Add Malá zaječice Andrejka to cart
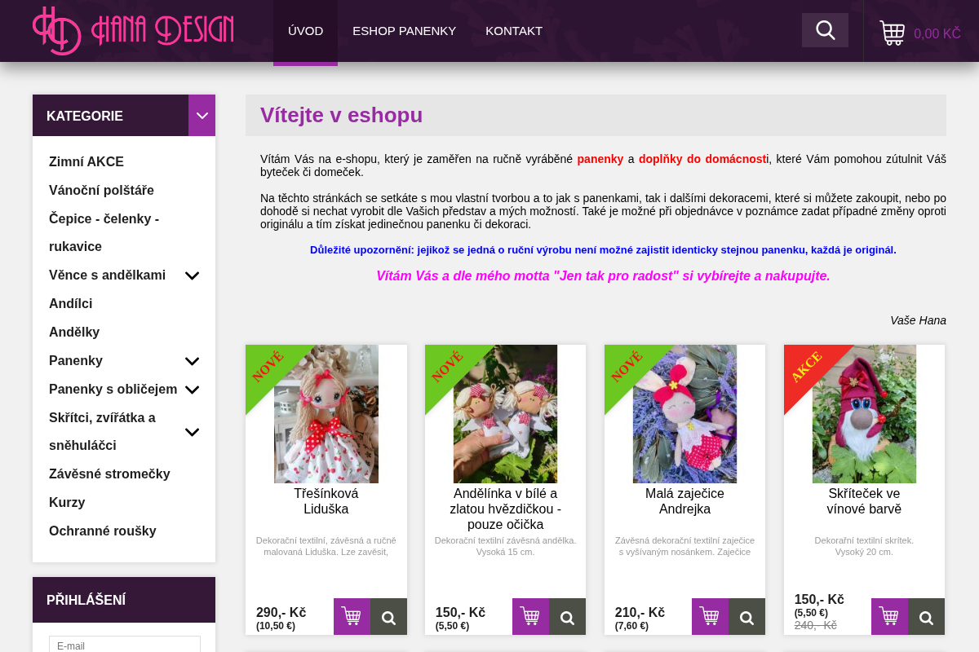 (x=710, y=616)
